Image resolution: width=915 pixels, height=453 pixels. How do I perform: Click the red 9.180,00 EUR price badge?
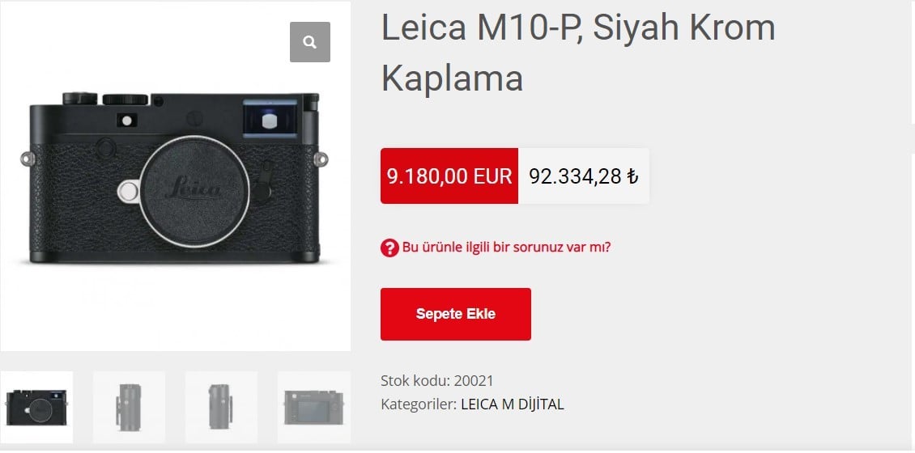coord(449,176)
